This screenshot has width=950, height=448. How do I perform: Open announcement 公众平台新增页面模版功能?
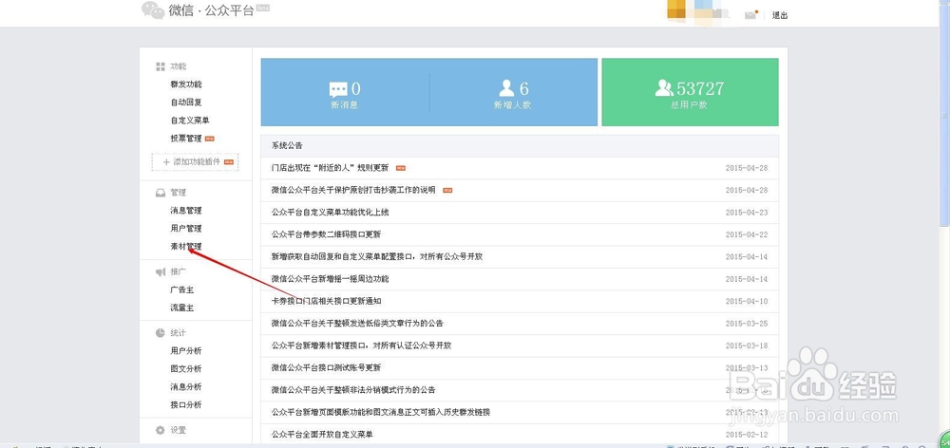pyautogui.click(x=381, y=412)
